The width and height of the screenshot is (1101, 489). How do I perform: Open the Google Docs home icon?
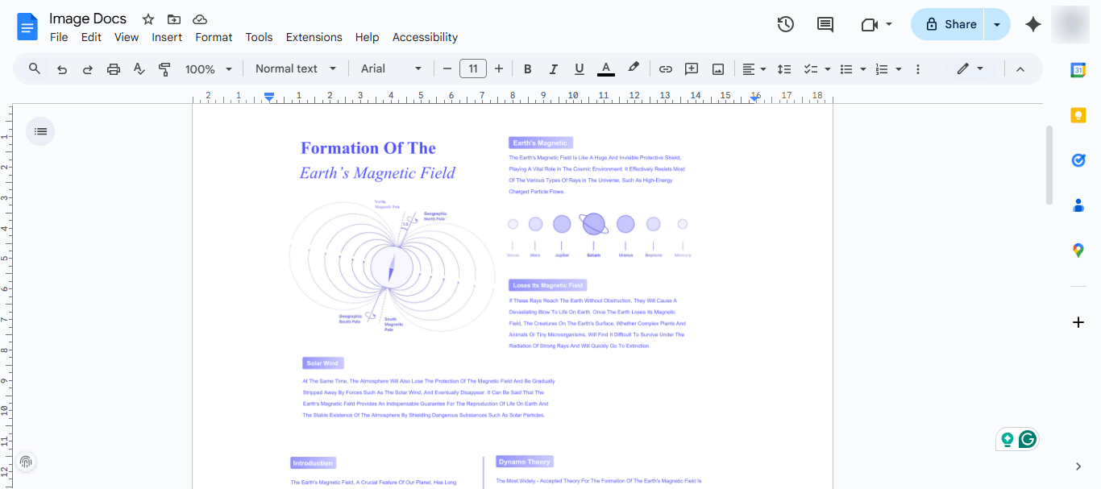point(27,27)
